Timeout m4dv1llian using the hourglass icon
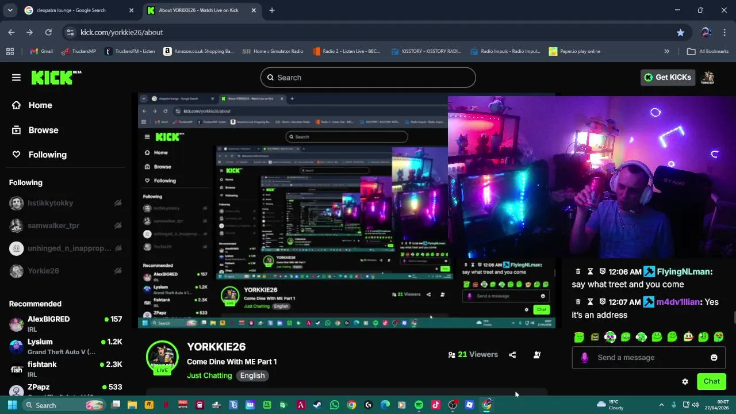This screenshot has height=414, width=736. (x=590, y=302)
